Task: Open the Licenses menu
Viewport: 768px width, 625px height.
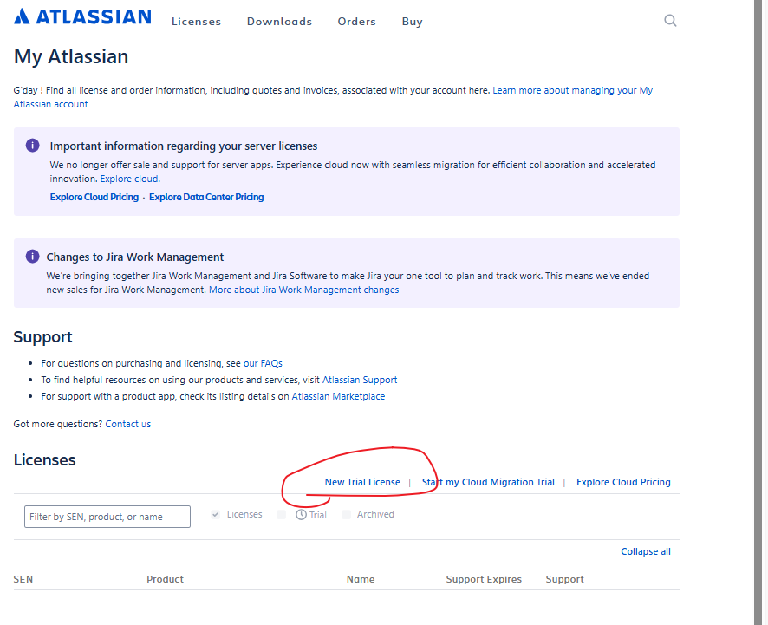Action: coord(197,22)
